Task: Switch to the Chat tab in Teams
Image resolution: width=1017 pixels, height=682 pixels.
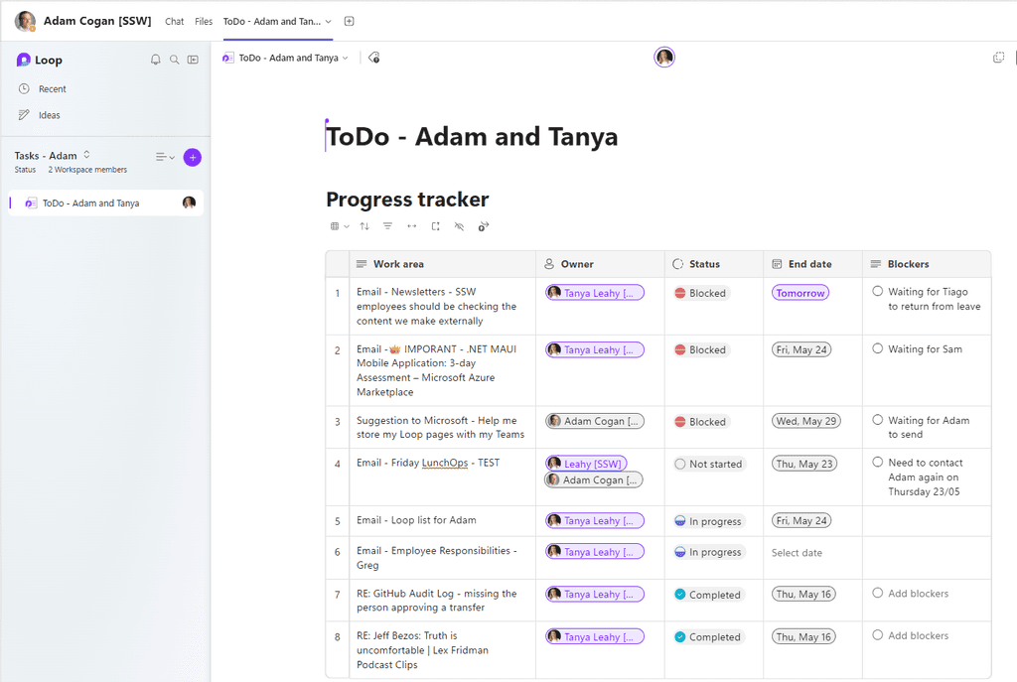Action: click(174, 20)
